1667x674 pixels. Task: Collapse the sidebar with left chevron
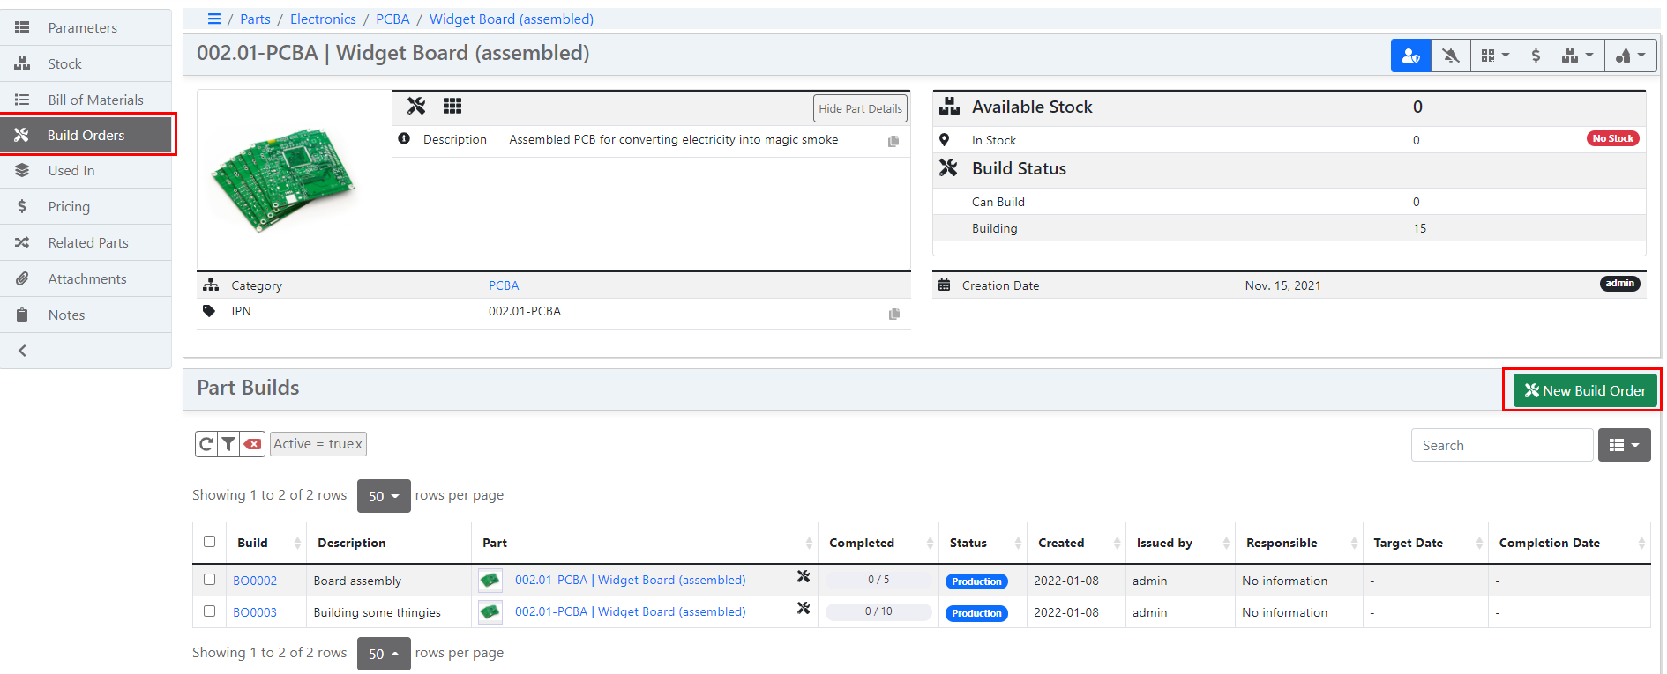23,351
